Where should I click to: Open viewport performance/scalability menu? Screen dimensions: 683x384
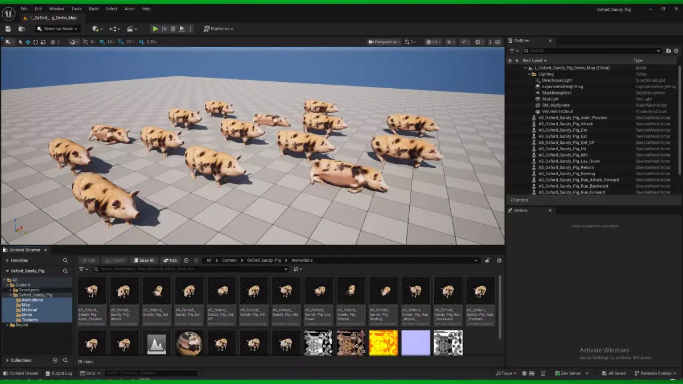(x=465, y=42)
